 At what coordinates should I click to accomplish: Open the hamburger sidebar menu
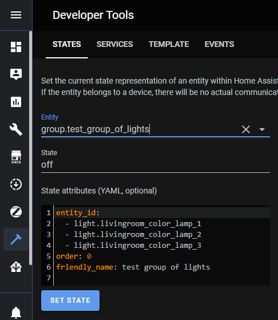click(x=16, y=15)
